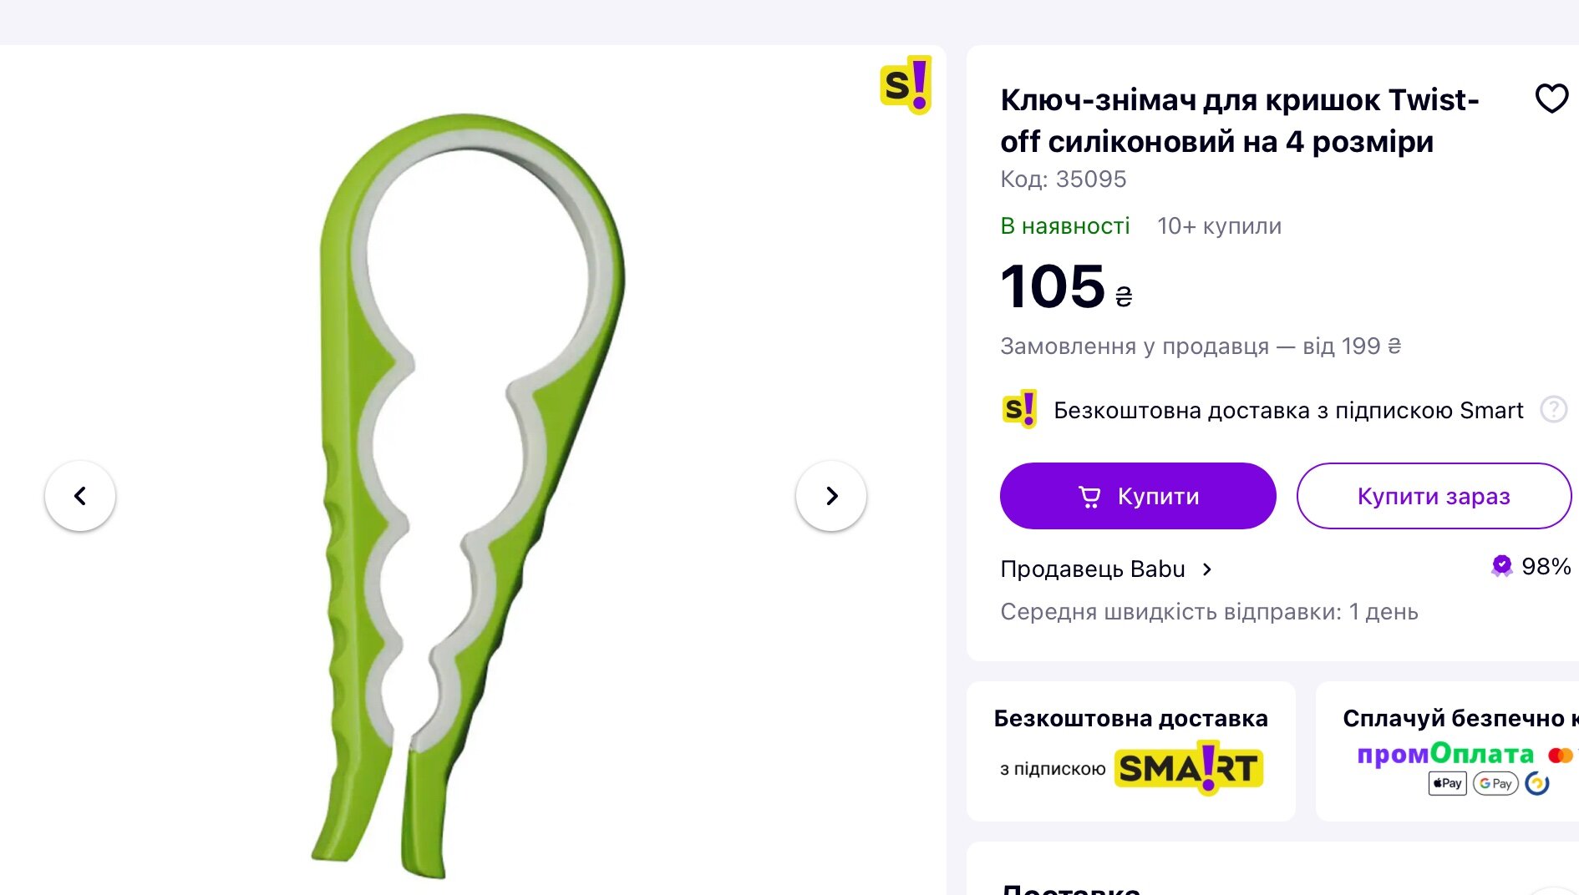Open Продавець Babu seller page
This screenshot has width=1579, height=895.
[1093, 569]
